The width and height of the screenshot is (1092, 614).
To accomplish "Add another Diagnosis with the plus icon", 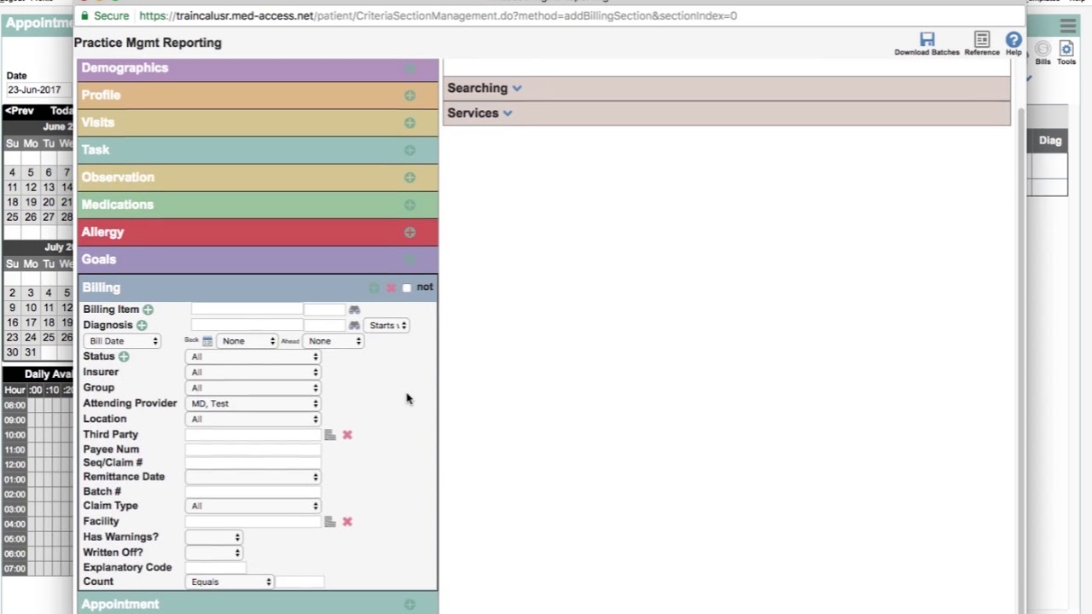I will pos(142,325).
